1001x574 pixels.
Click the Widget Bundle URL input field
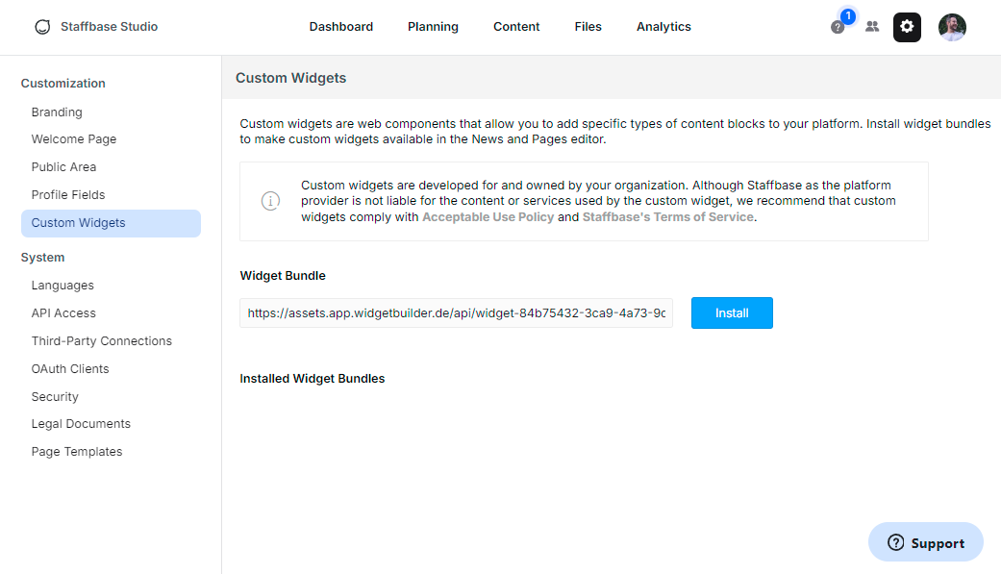point(456,312)
